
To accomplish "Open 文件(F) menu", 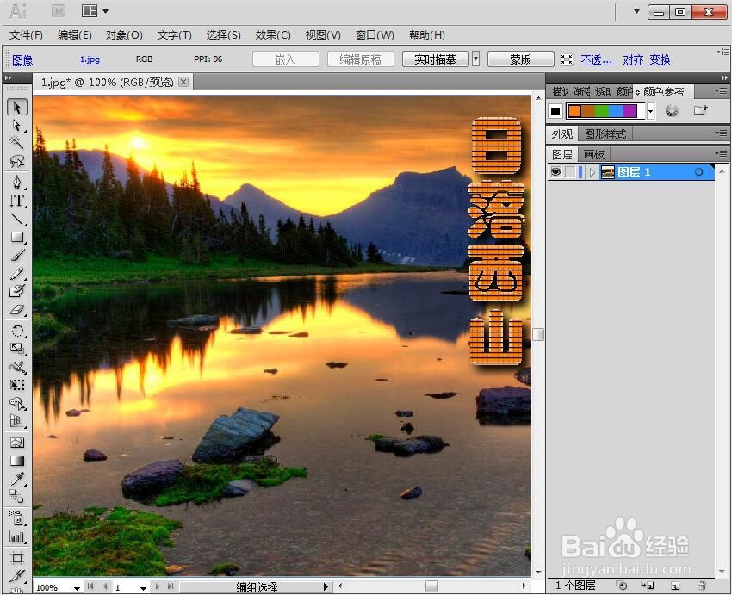I will (26, 35).
